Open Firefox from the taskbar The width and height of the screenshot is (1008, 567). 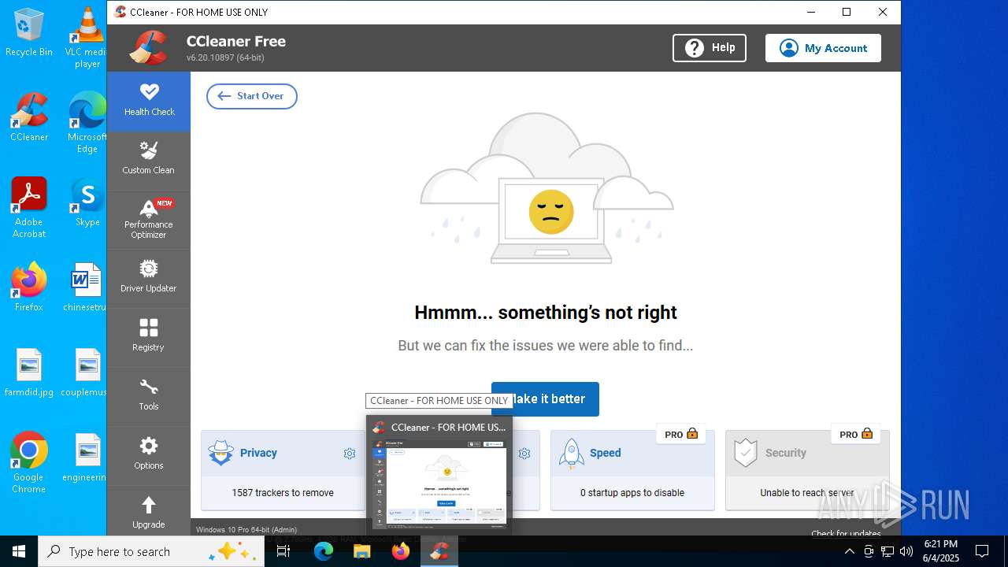pyautogui.click(x=401, y=551)
